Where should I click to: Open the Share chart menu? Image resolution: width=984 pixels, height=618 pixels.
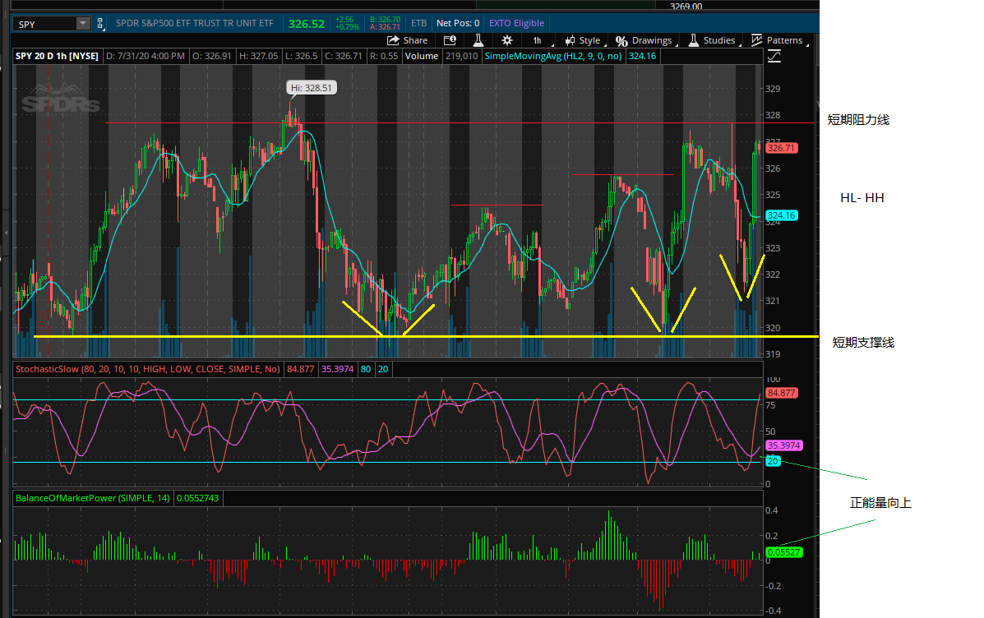coord(408,40)
